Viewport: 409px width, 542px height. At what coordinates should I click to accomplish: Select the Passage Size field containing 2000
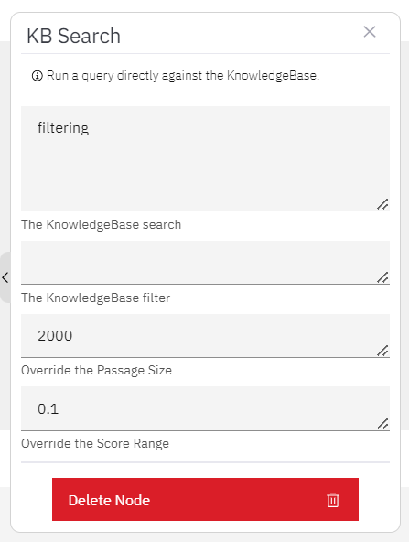(205, 336)
